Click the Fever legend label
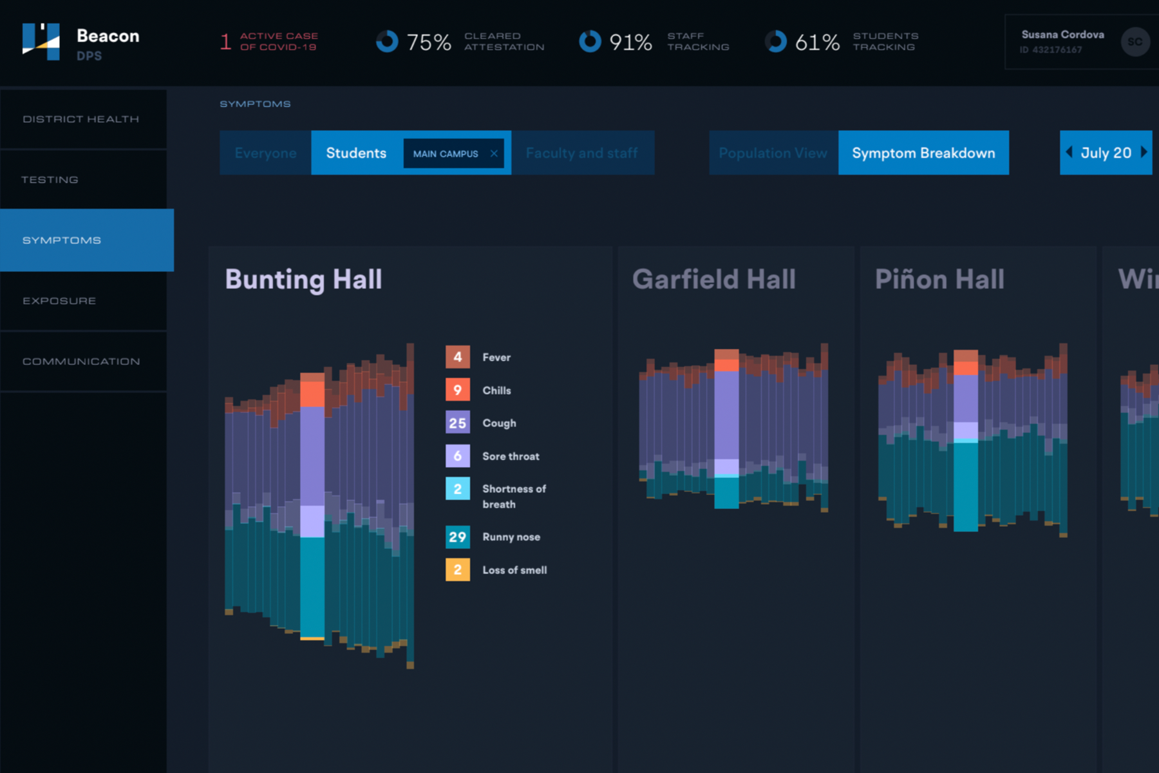The image size is (1159, 773). [496, 357]
